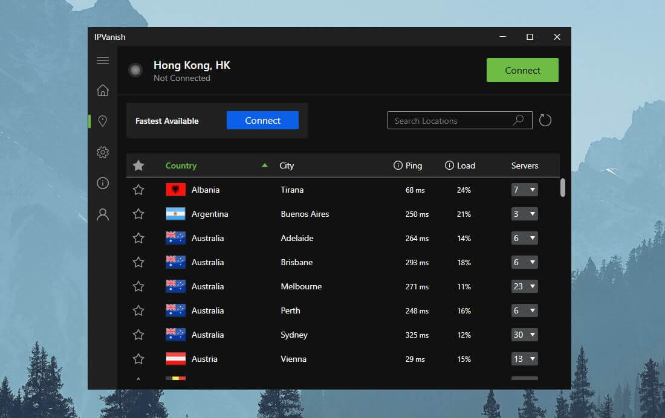Toggle favorite star for Perth
The height and width of the screenshot is (418, 665).
click(138, 310)
